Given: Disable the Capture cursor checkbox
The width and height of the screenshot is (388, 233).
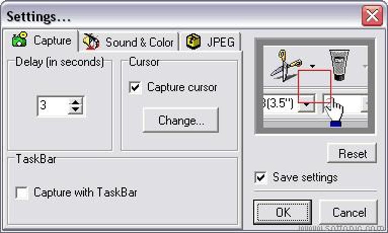Looking at the screenshot, I should [x=135, y=88].
